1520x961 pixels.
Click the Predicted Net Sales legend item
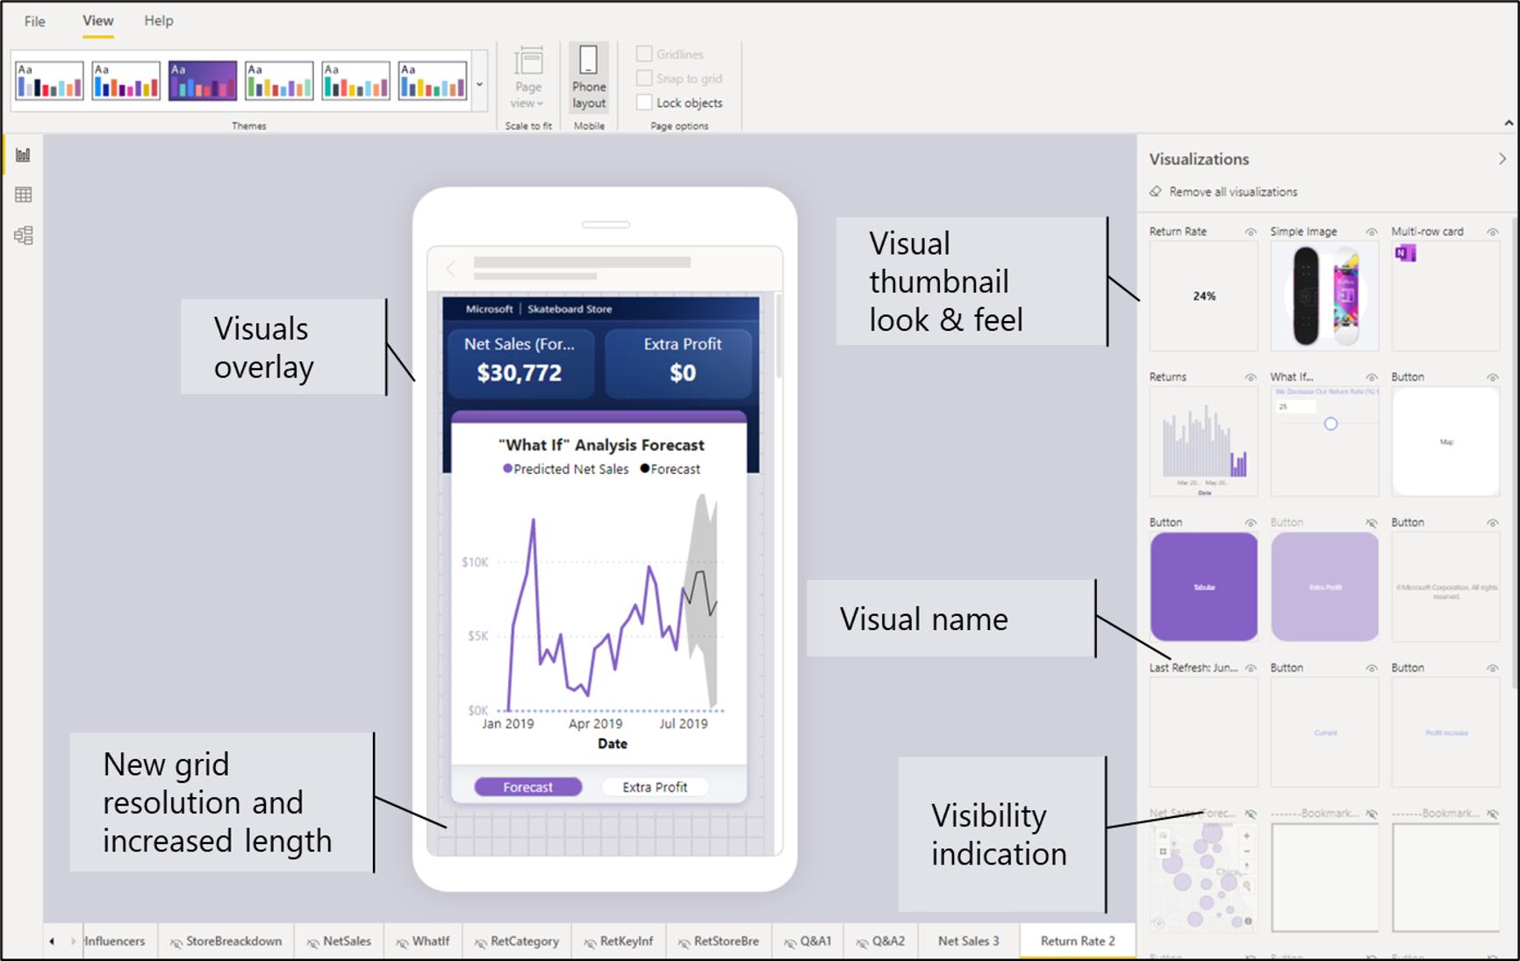click(565, 469)
